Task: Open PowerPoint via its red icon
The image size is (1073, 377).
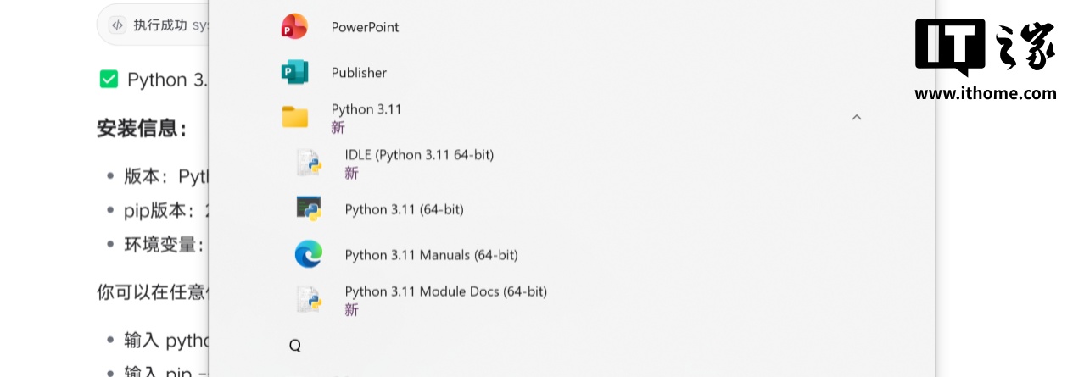Action: point(294,27)
